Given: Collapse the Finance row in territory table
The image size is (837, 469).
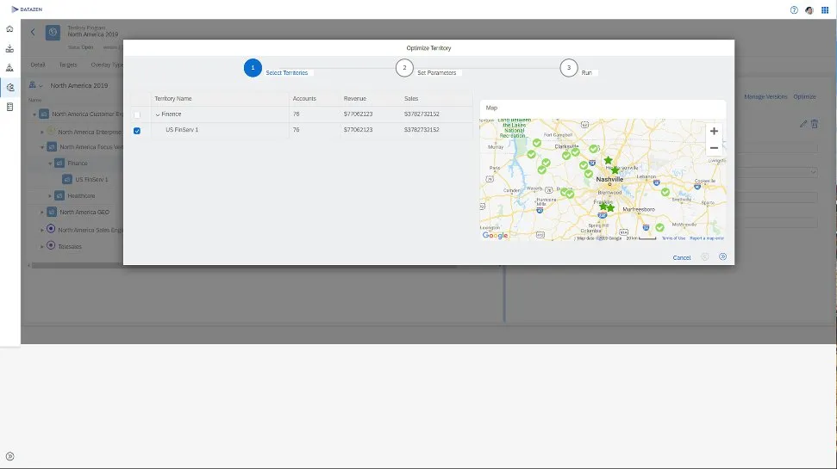Looking at the screenshot, I should click(x=158, y=114).
